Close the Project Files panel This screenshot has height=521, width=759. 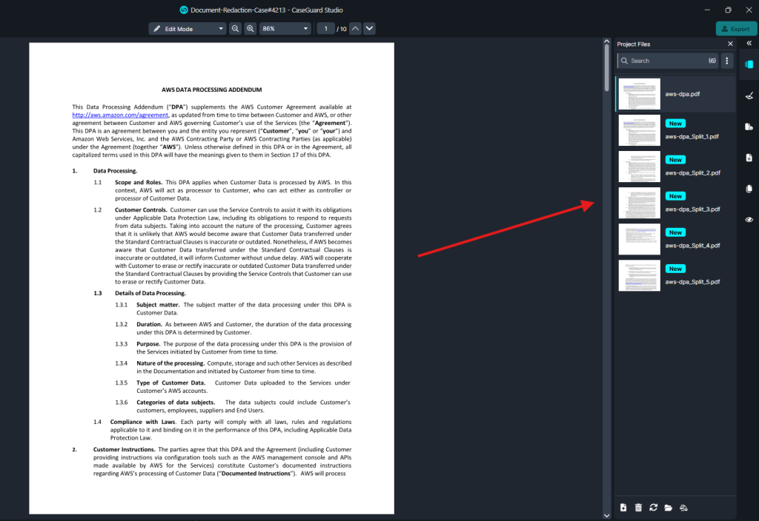729,44
